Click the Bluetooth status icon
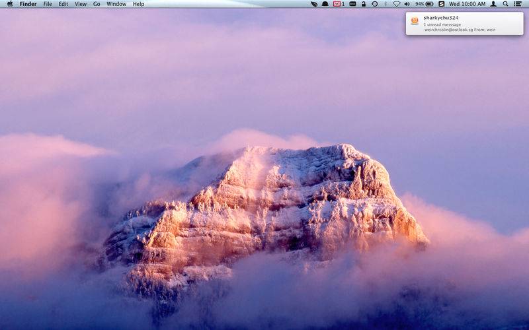Viewport: 529px width, 330px height. [x=386, y=4]
